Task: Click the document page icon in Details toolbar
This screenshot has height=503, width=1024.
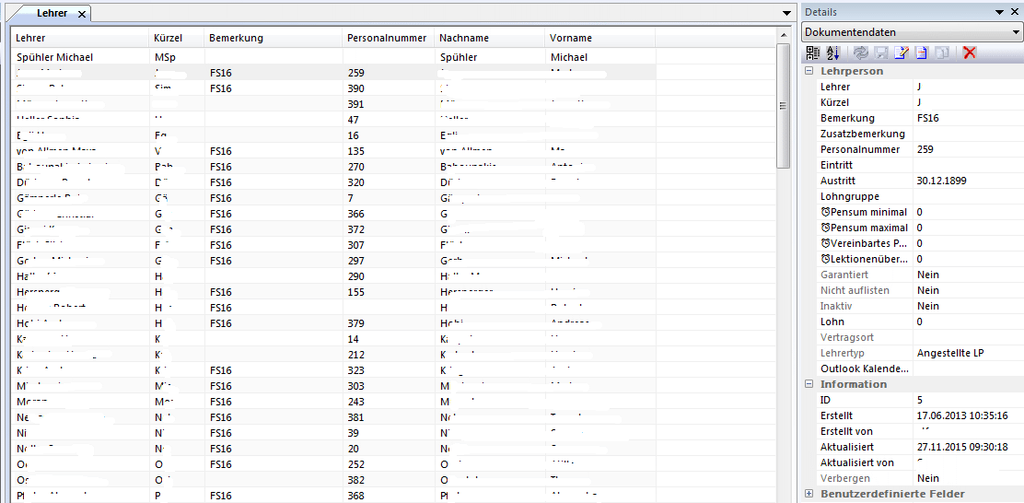Action: 921,53
